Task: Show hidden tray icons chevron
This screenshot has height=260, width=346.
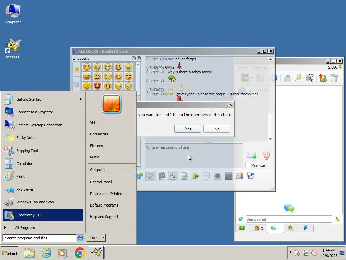Action: coord(290,253)
